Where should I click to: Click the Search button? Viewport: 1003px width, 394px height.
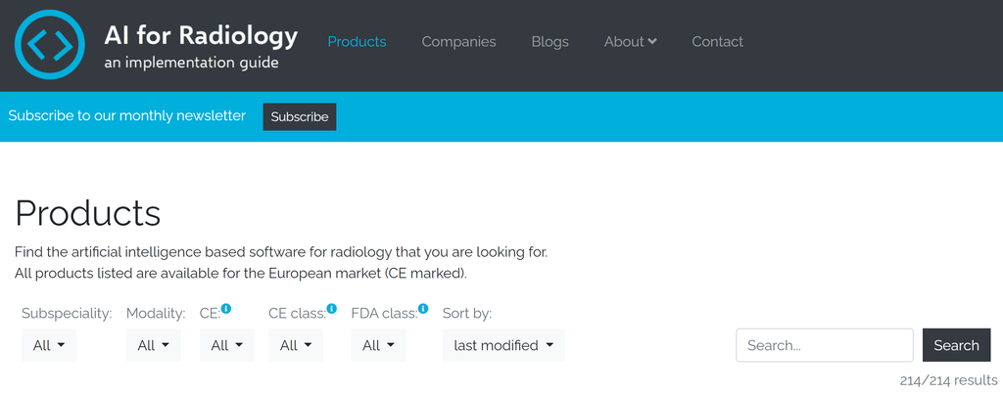(956, 345)
